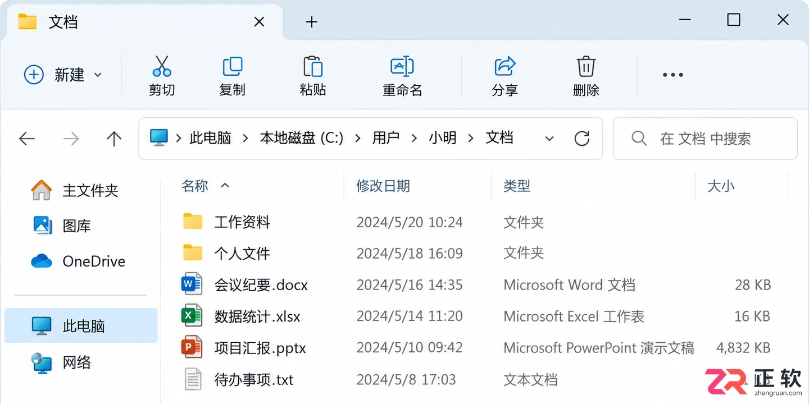This screenshot has height=404, width=809.
Task: Click 小明 in the address path
Action: click(x=443, y=138)
